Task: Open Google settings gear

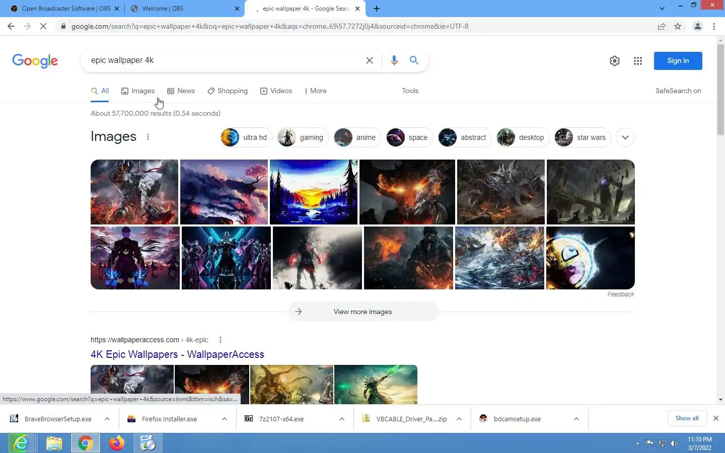Action: (615, 61)
